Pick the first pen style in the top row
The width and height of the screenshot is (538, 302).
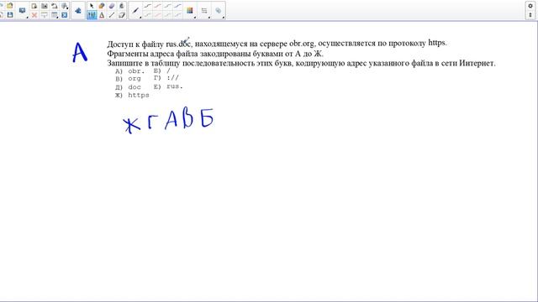148,6
